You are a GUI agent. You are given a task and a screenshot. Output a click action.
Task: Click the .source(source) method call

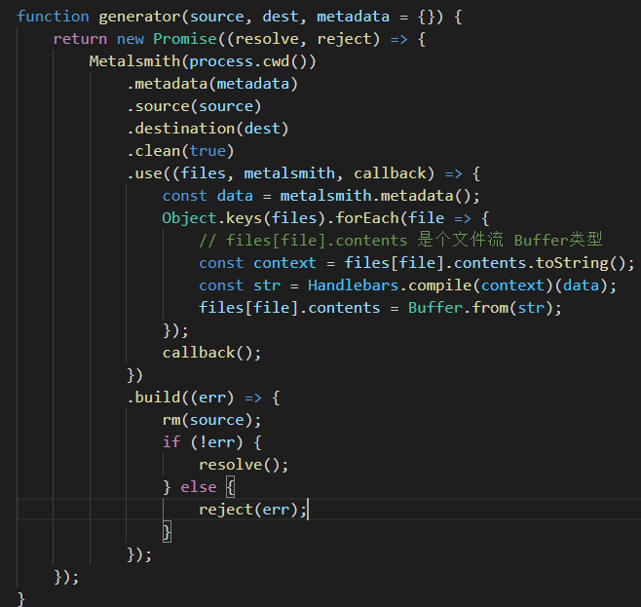(x=194, y=105)
